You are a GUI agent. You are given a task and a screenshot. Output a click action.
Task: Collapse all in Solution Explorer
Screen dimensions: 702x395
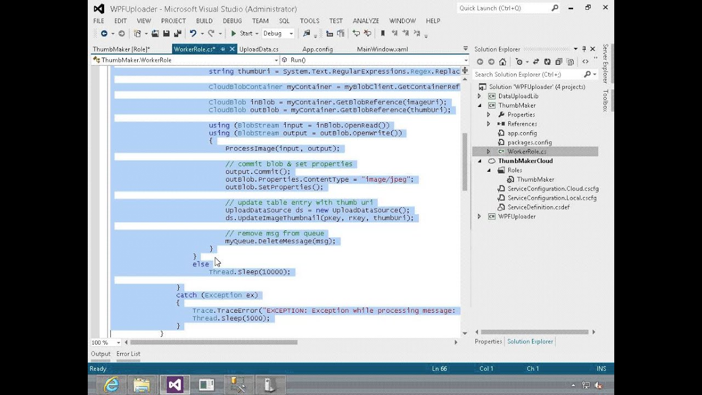click(559, 62)
